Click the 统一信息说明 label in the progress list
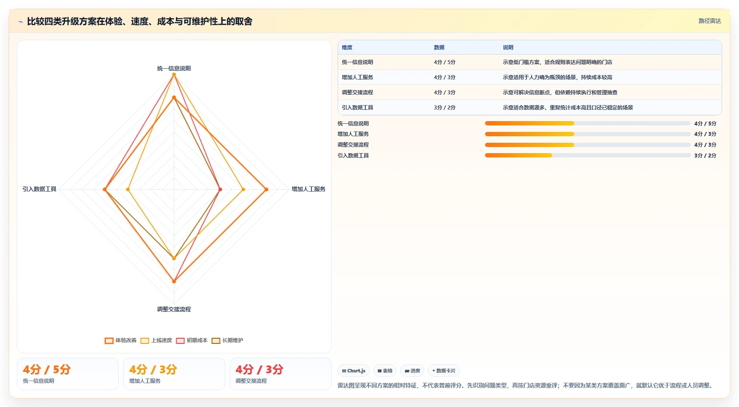Viewport: 739px width, 407px height. tap(353, 124)
